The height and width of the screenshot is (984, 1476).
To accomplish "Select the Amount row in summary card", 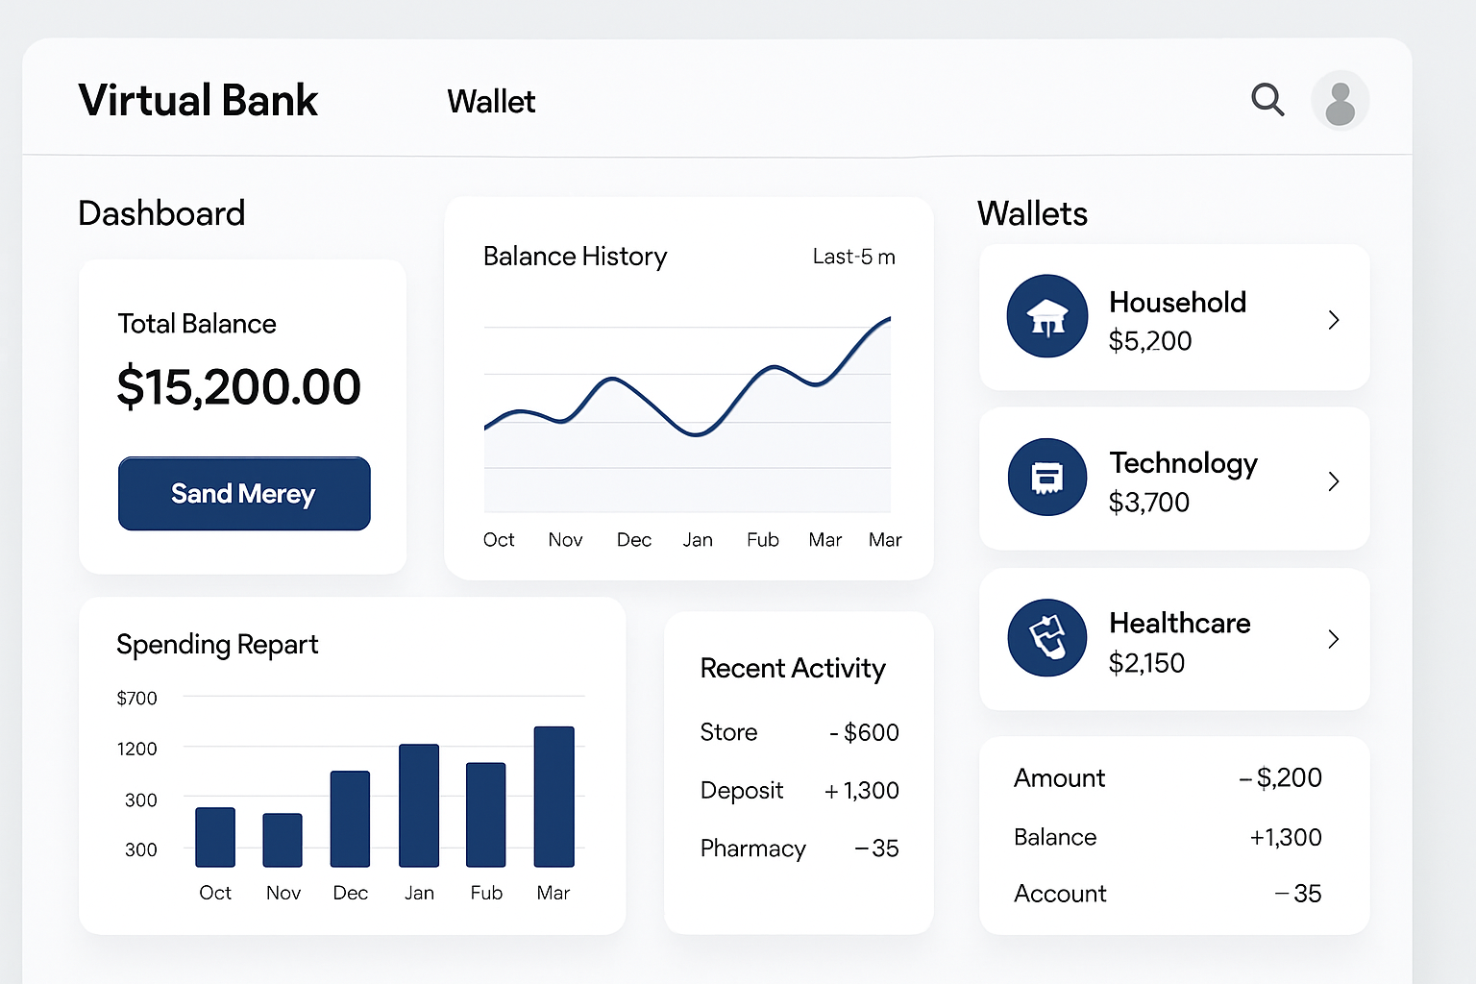I will click(x=1168, y=777).
